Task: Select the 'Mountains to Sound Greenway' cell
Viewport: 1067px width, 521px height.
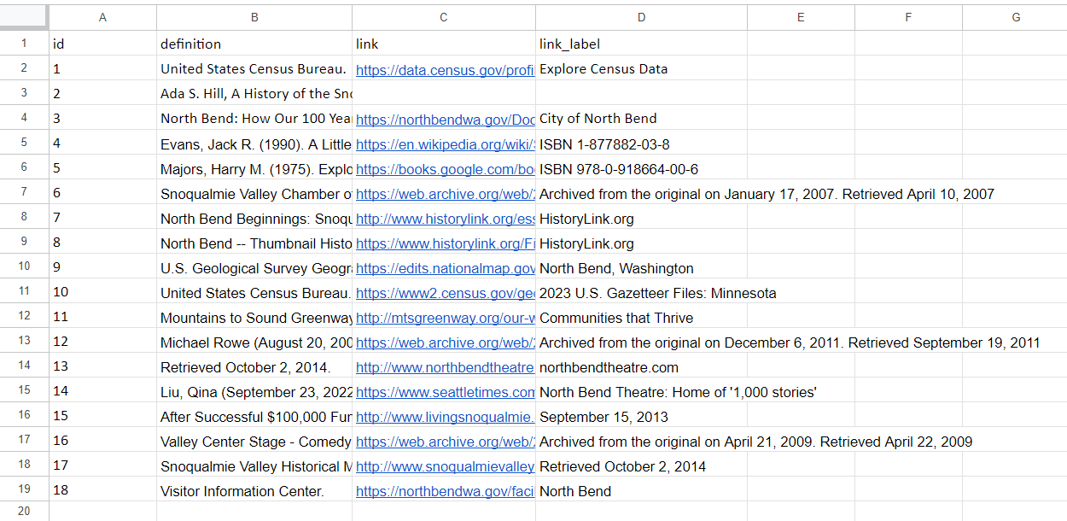Action: [x=254, y=317]
